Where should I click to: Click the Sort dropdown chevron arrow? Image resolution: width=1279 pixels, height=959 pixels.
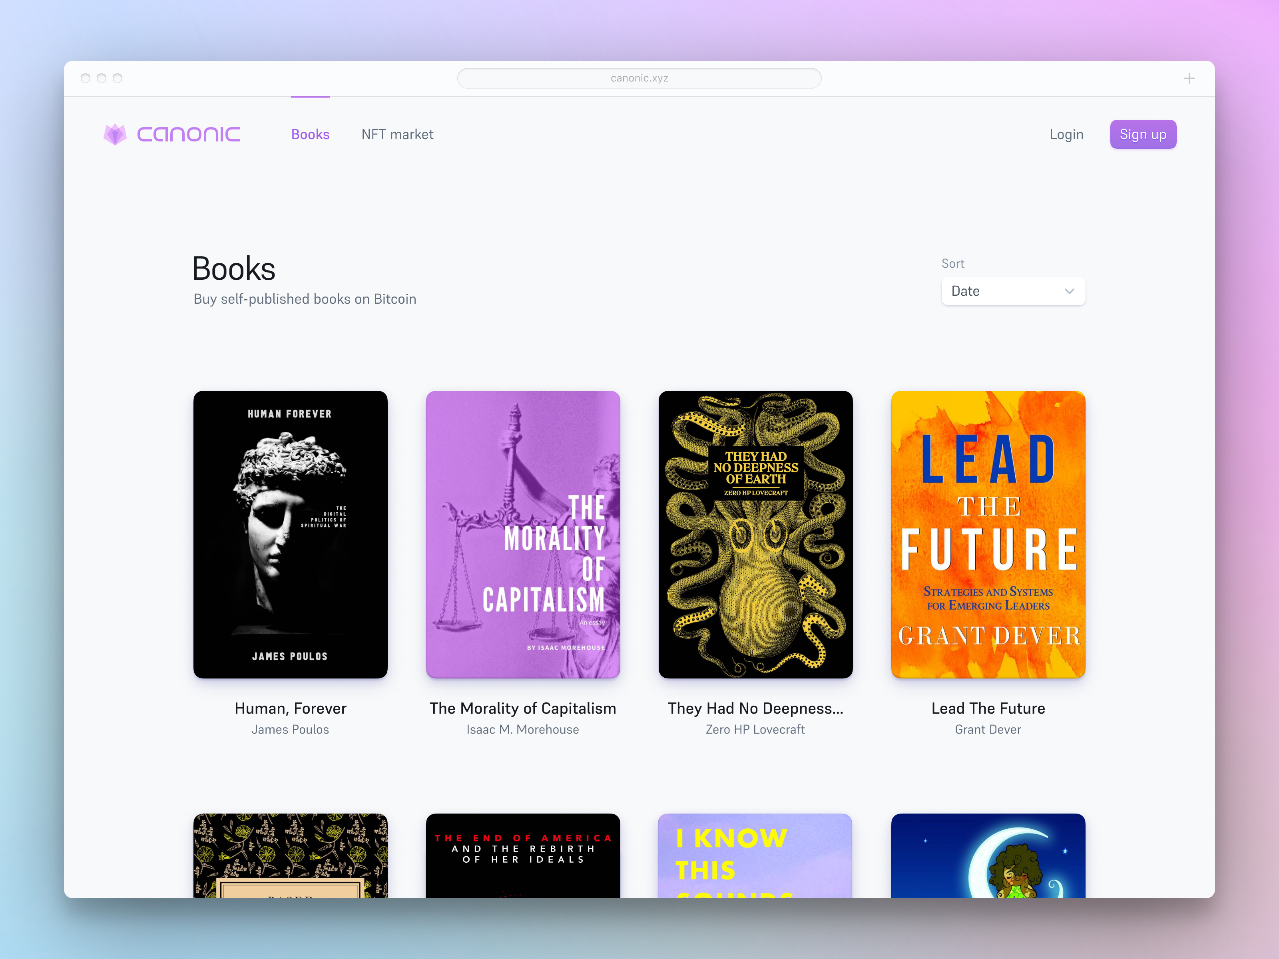(x=1069, y=291)
